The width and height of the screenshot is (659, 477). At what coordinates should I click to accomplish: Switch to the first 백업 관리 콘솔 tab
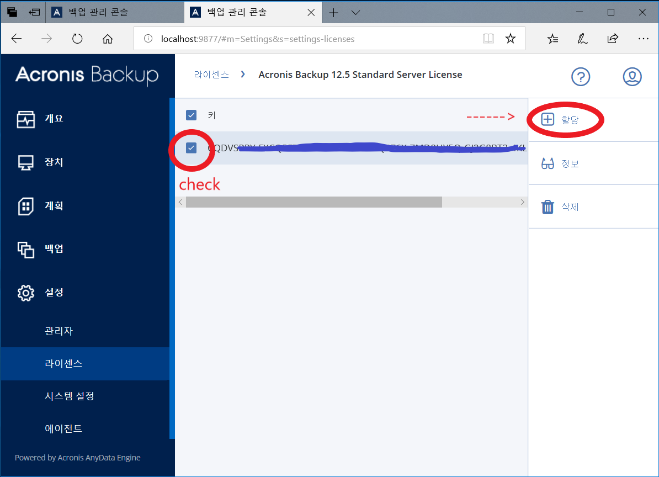point(114,12)
